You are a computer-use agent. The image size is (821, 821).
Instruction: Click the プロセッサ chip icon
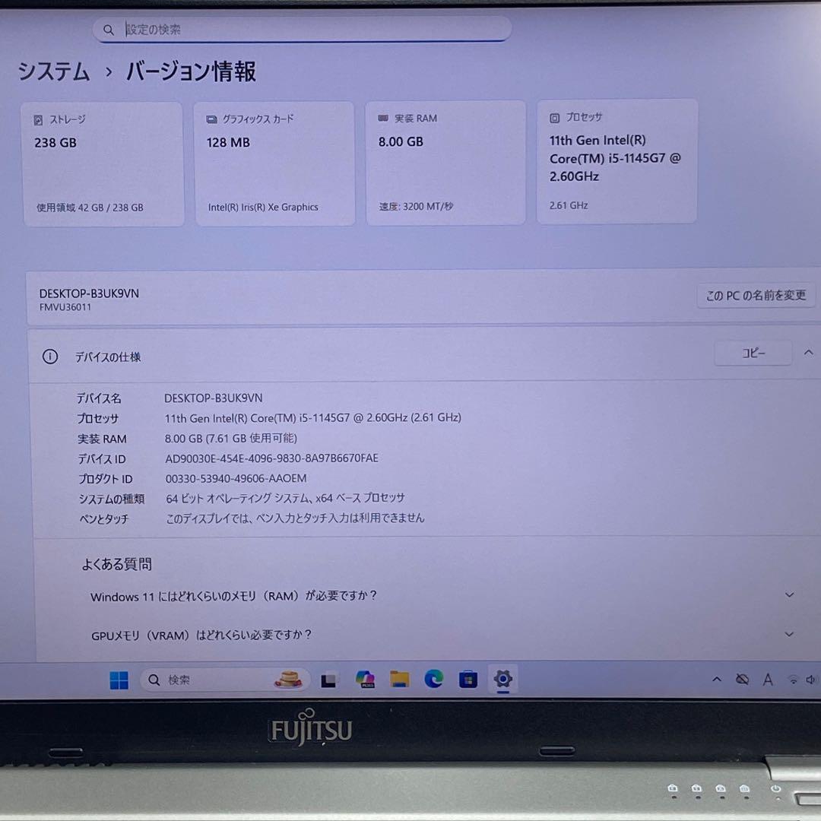tap(553, 117)
